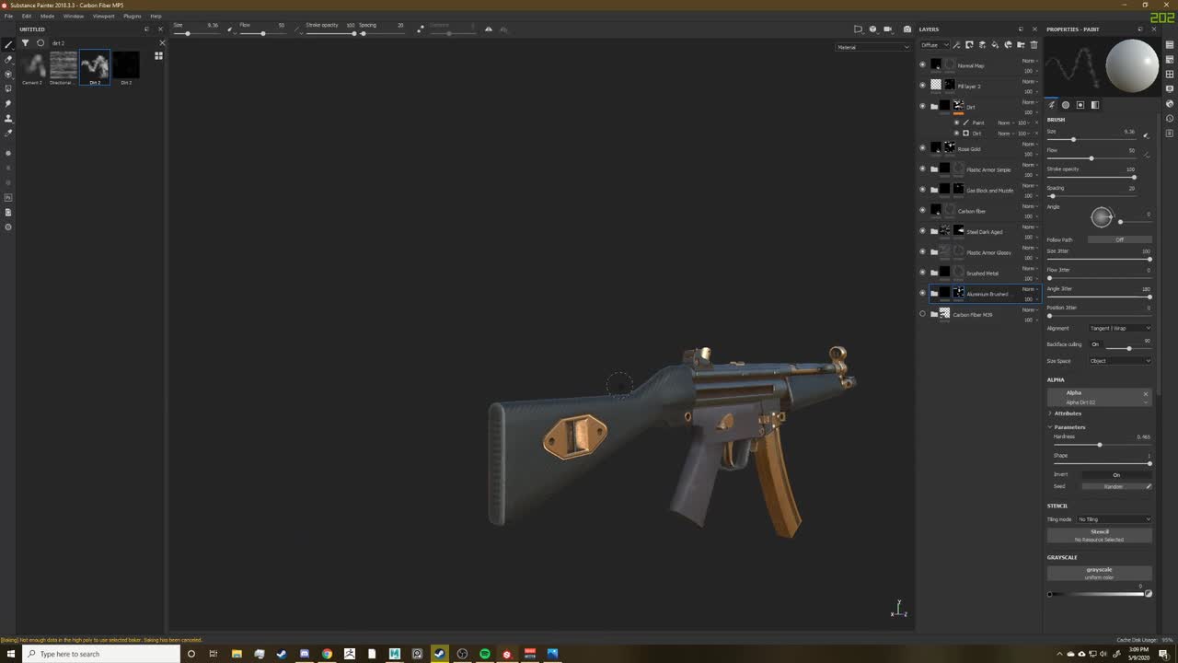This screenshot has height=663, width=1178.
Task: Select the Polygon Fill tool
Action: coord(9,88)
